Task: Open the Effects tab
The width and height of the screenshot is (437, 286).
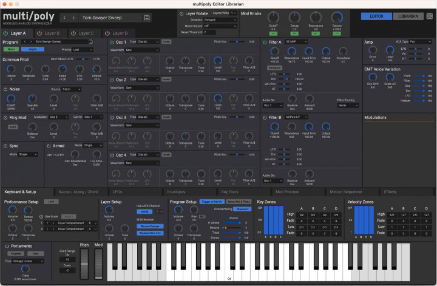Action: tap(390, 192)
